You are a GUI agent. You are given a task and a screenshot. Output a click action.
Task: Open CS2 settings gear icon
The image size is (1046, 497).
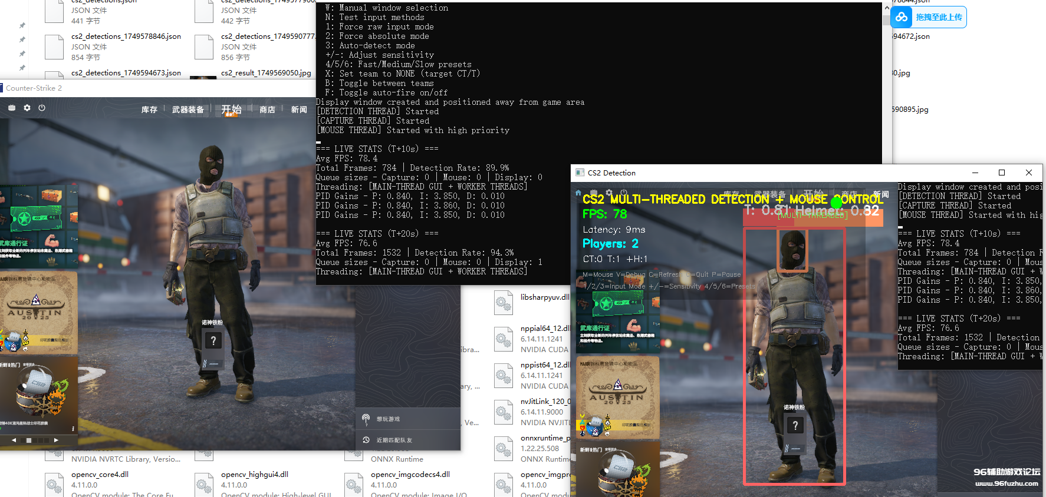click(x=27, y=108)
